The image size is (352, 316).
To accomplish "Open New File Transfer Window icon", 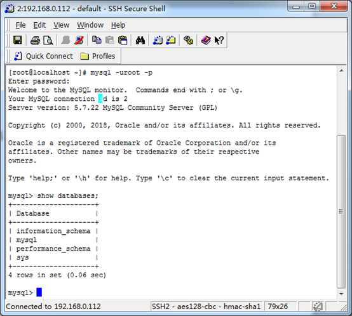I will pyautogui.click(x=171, y=41).
